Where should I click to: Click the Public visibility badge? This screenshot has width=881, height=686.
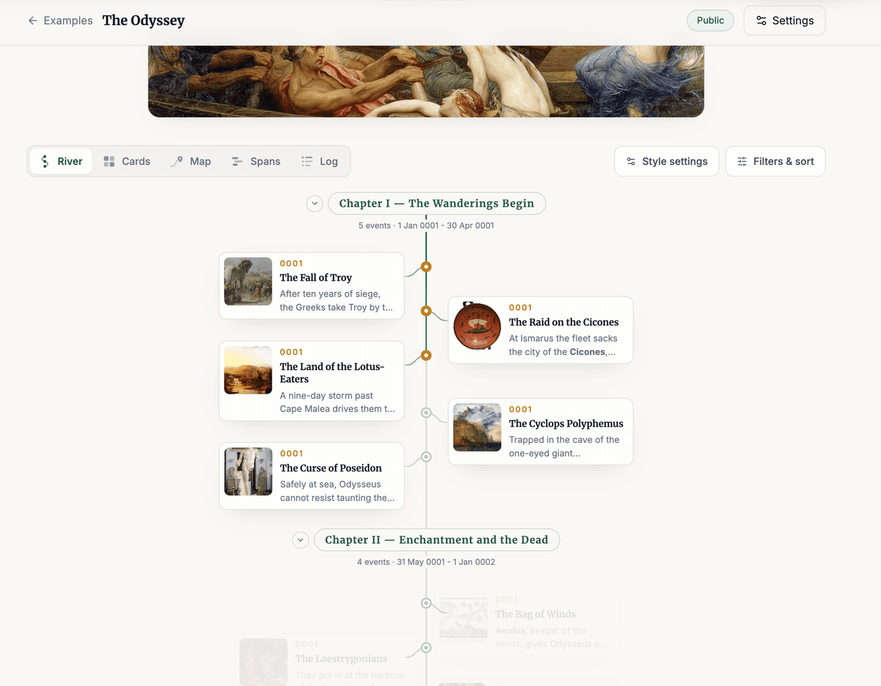[710, 20]
